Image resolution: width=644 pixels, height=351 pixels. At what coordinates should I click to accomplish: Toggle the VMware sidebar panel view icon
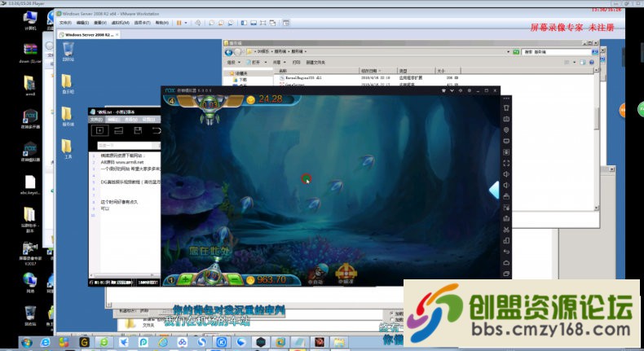244,23
